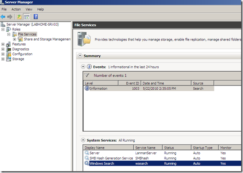Image resolution: width=243 pixels, height=173 pixels.
Task: Sort events by Date and Time header
Action: [166, 83]
